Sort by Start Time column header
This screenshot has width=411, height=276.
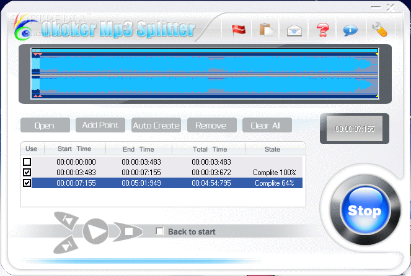coord(75,149)
